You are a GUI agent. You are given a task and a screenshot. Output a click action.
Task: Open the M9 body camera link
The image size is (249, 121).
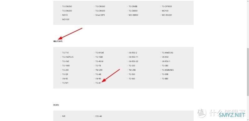pos(64,116)
